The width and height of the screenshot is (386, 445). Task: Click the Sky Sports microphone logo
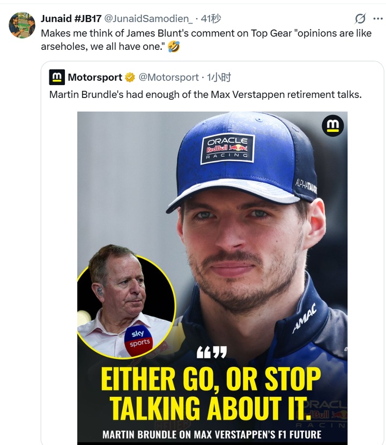pyautogui.click(x=138, y=339)
